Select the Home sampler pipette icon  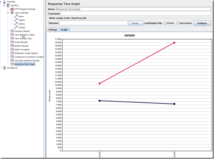click(16, 17)
